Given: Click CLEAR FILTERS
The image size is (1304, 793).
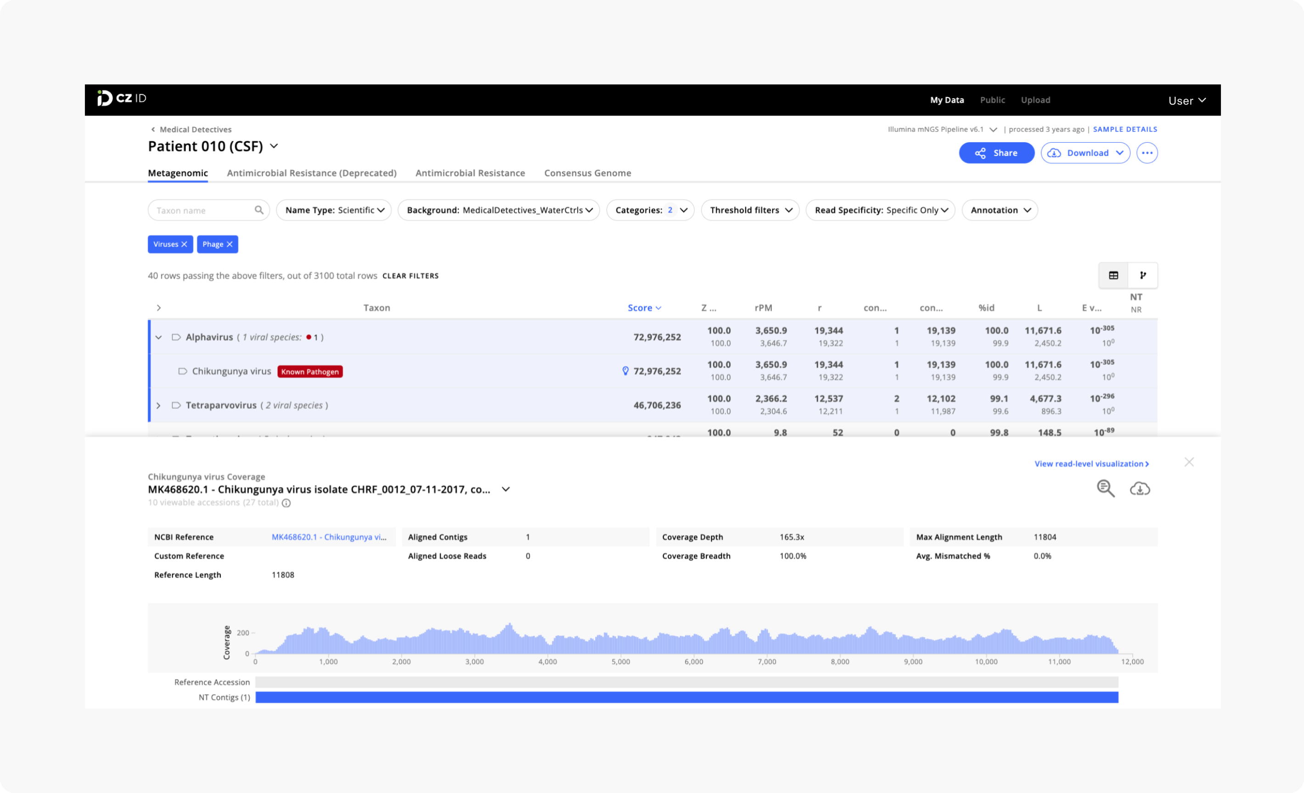Looking at the screenshot, I should (410, 276).
